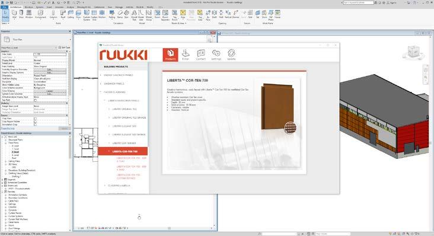The height and width of the screenshot is (236, 434).
Task: Toggle the Crop Region Visible checkbox
Action: [x=35, y=122]
